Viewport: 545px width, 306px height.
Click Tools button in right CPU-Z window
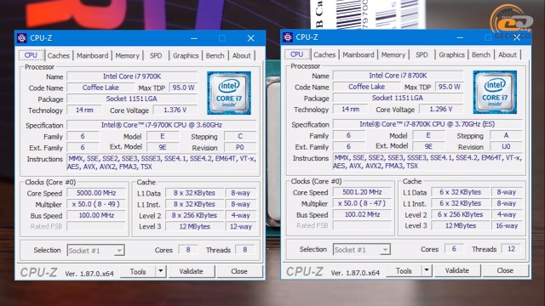coord(404,271)
